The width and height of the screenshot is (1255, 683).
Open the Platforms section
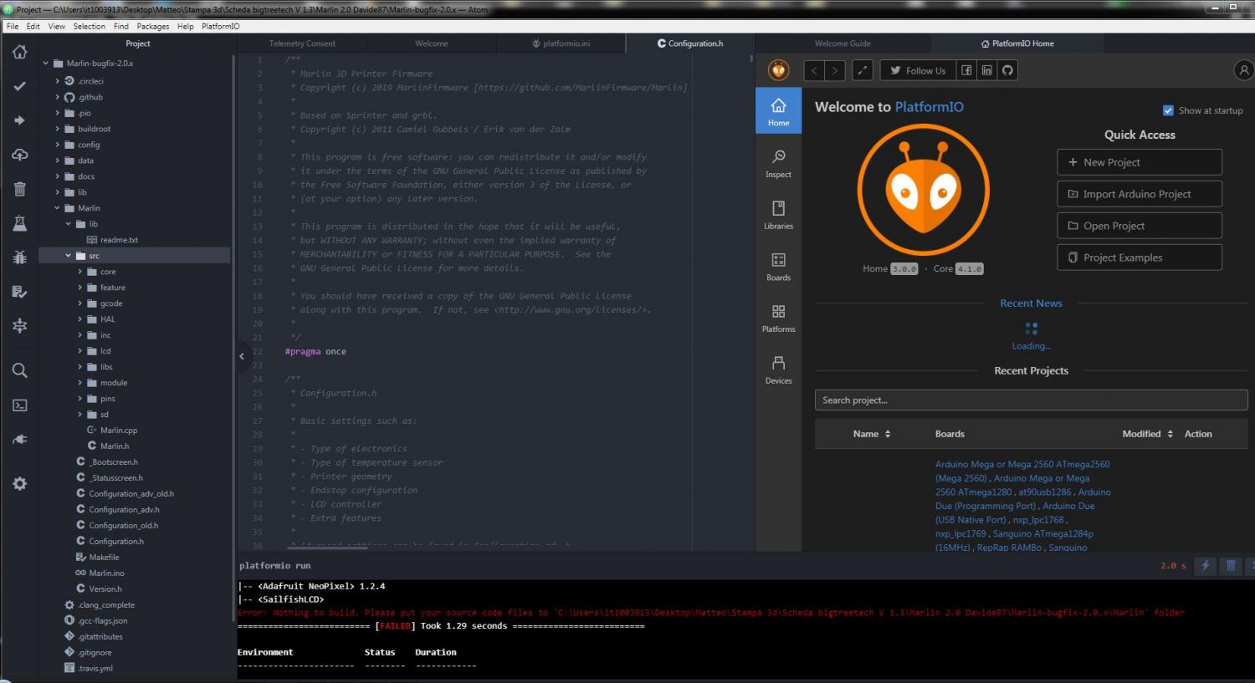[778, 319]
